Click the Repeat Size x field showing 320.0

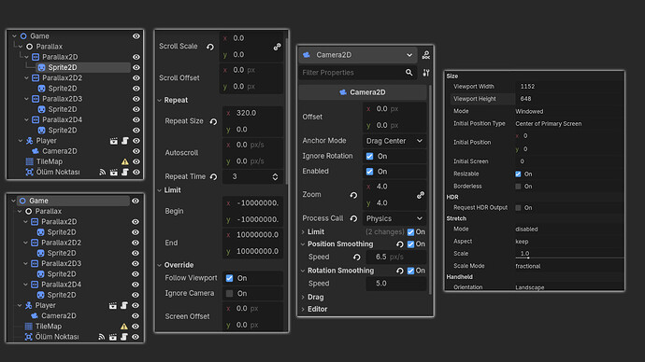tap(252, 113)
